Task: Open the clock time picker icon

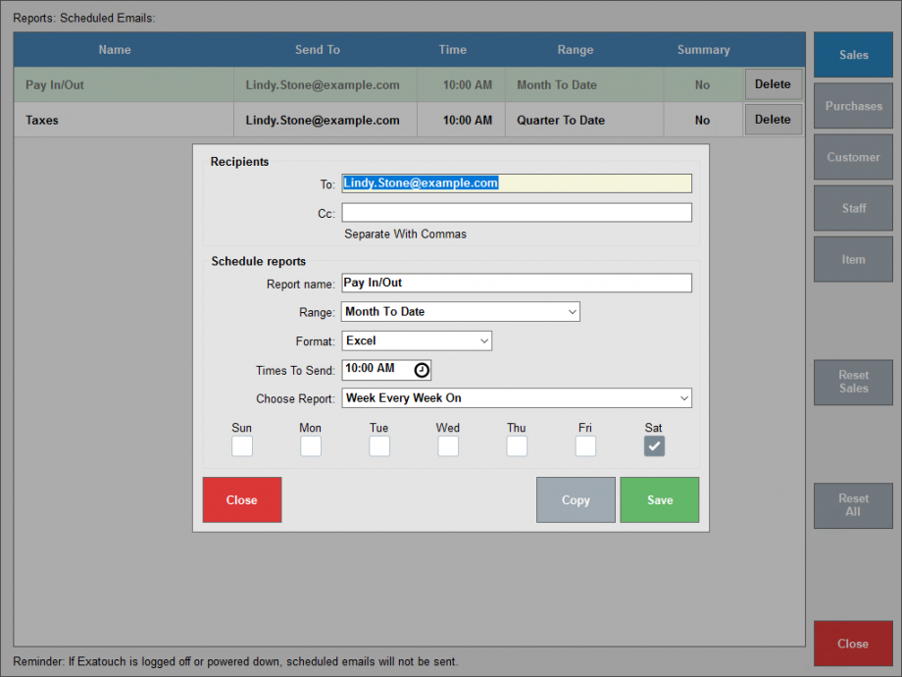Action: click(422, 370)
